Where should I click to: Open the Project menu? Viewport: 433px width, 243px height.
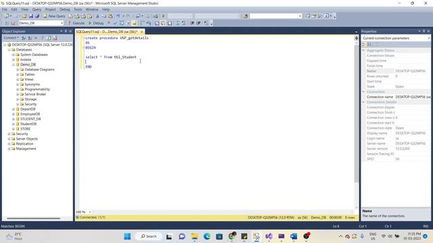pyautogui.click(x=51, y=9)
